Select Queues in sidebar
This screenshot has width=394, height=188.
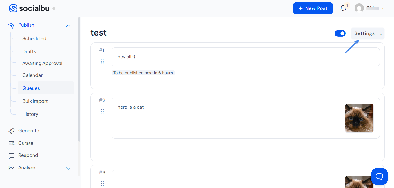45,88
